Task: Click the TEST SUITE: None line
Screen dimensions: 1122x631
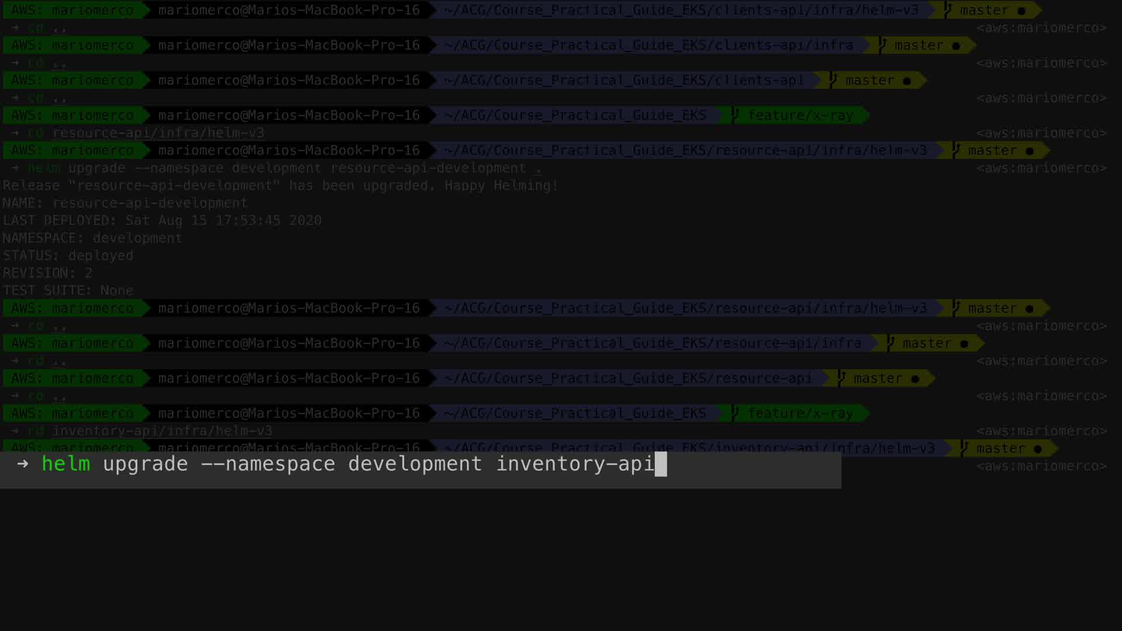Action: click(x=68, y=290)
